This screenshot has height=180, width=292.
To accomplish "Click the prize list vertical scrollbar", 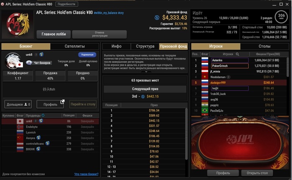I will [x=186, y=134].
